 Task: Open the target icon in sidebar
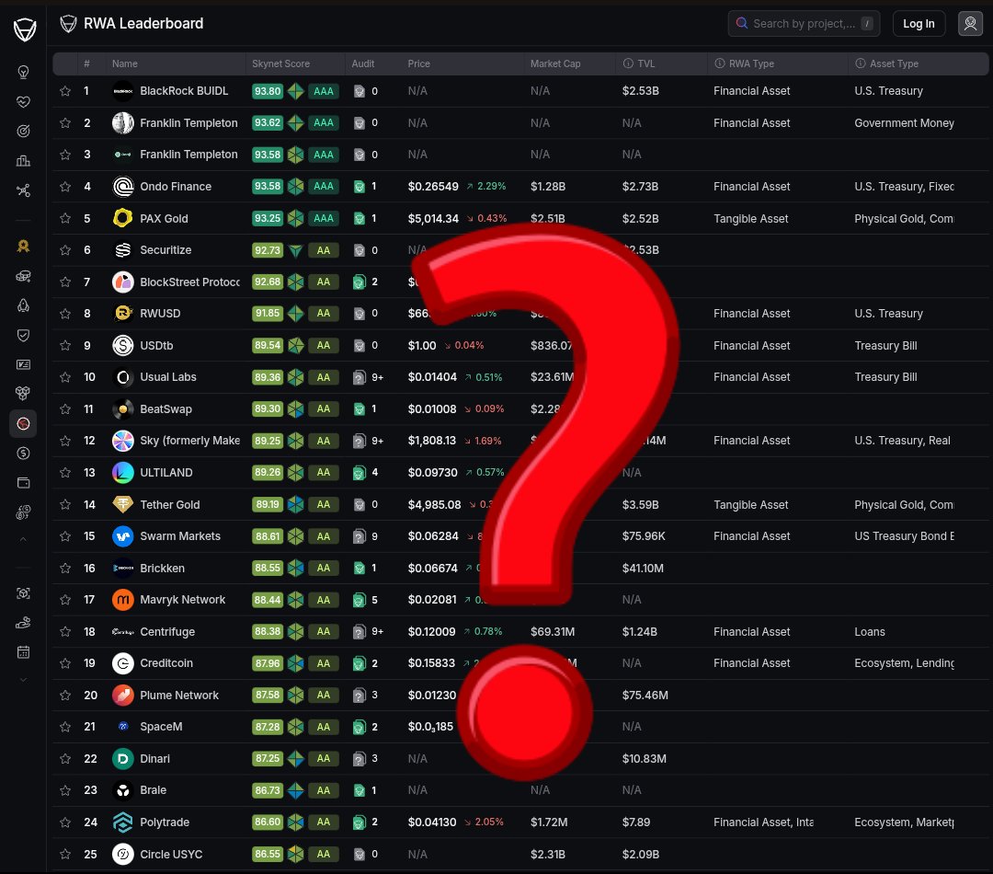tap(23, 132)
